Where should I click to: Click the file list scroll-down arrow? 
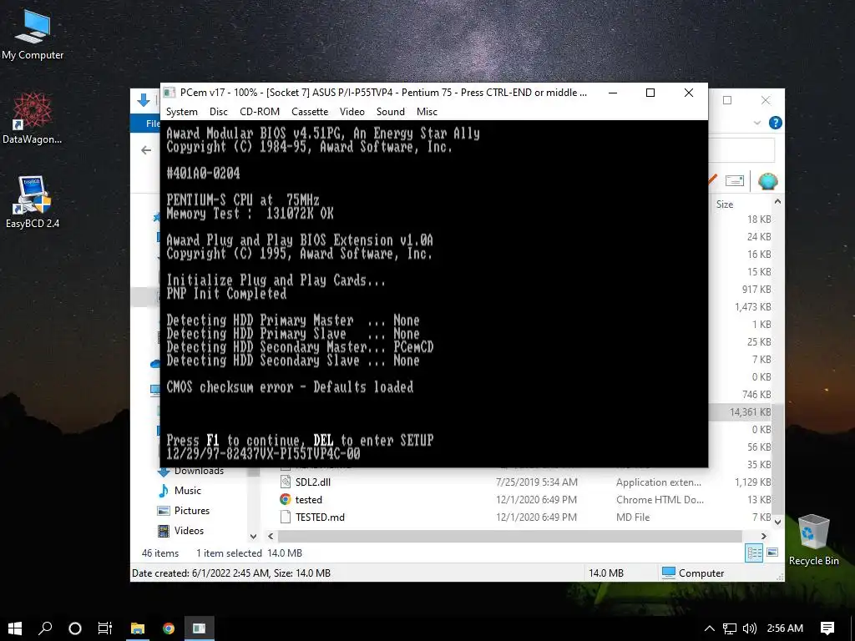click(777, 522)
